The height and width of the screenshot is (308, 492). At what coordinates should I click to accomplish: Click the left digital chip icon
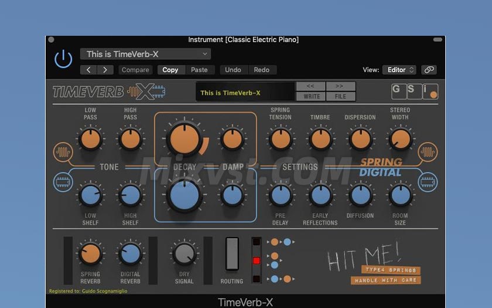pyautogui.click(x=63, y=182)
